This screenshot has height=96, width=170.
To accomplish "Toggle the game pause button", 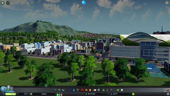I will click(x=3, y=94).
